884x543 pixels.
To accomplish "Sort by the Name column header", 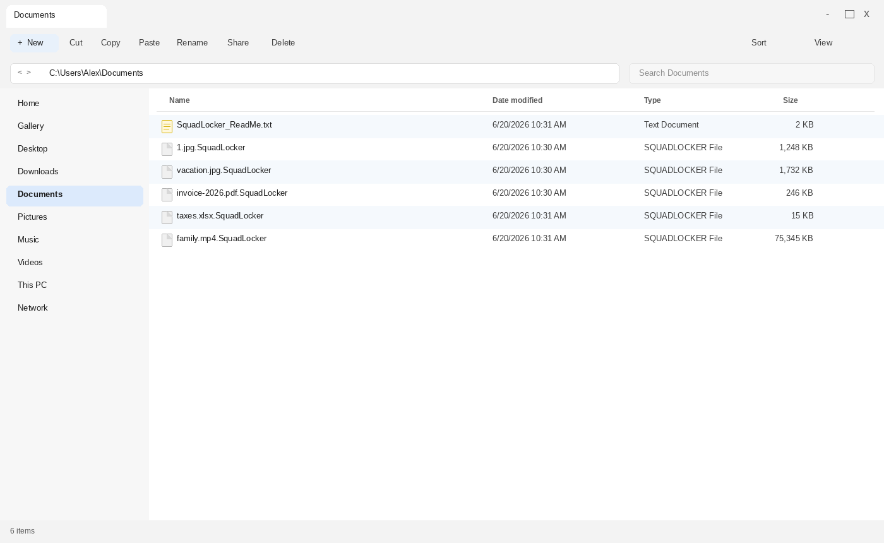I will (x=179, y=100).
